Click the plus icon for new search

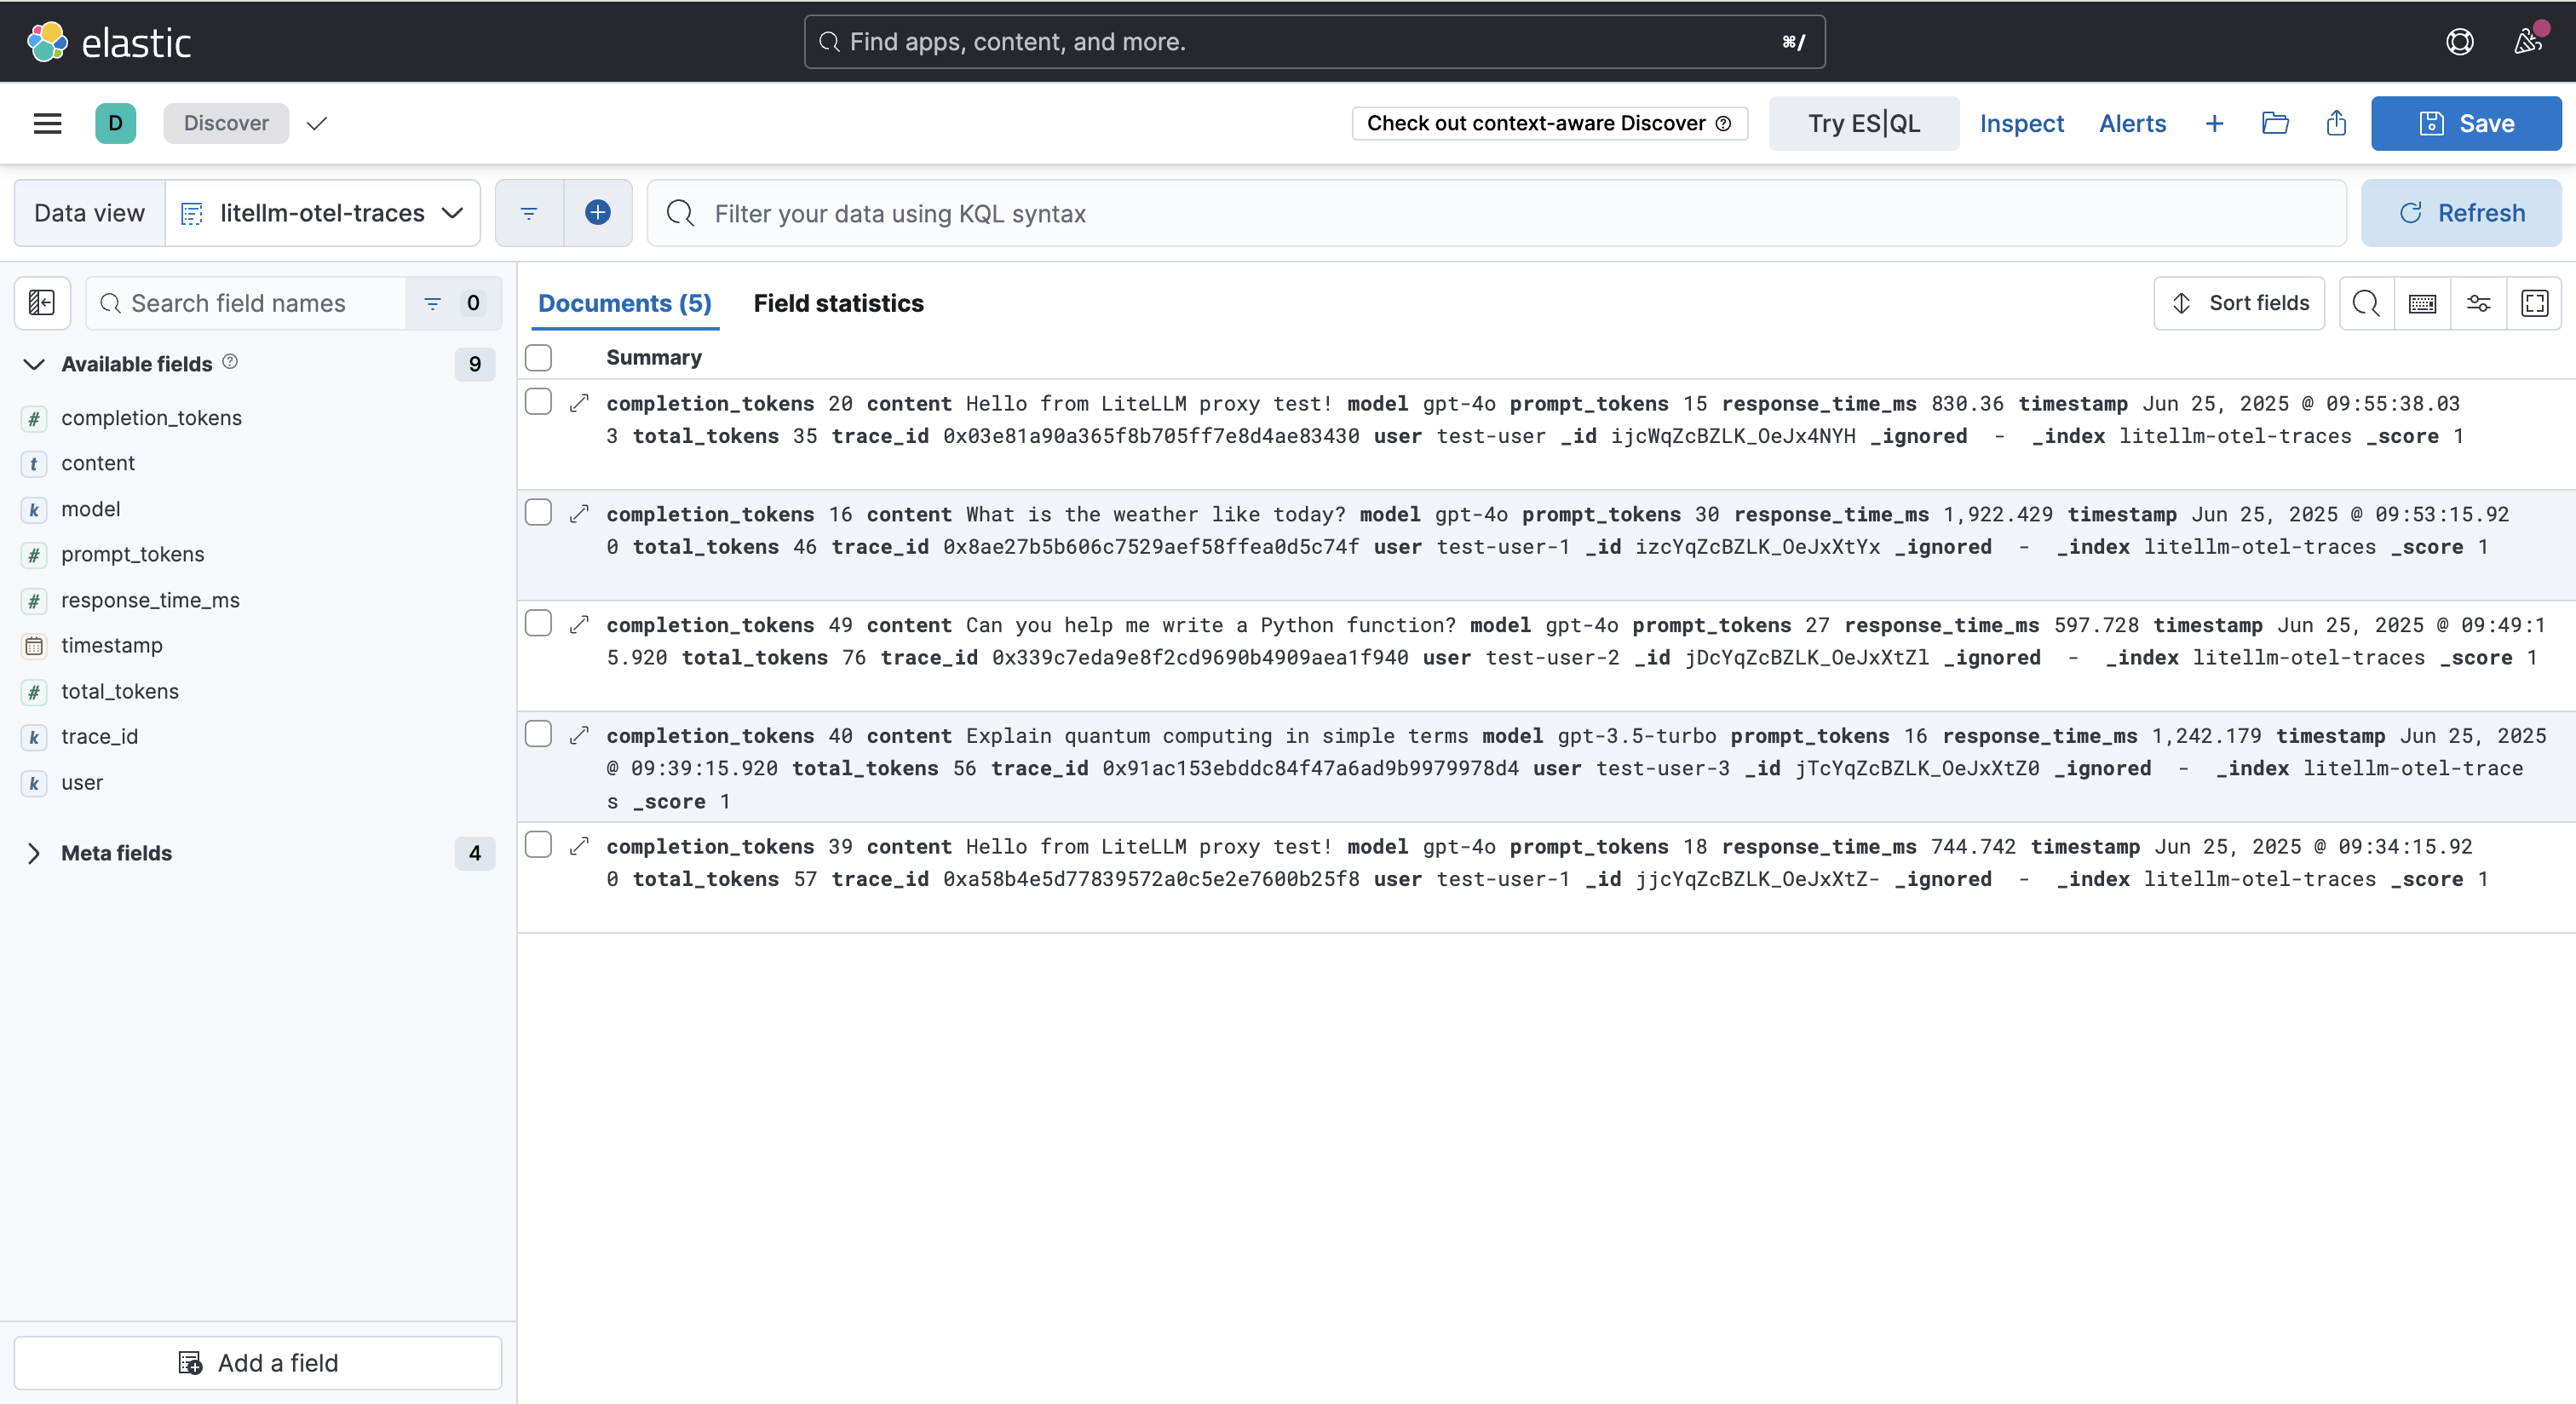tap(2214, 123)
